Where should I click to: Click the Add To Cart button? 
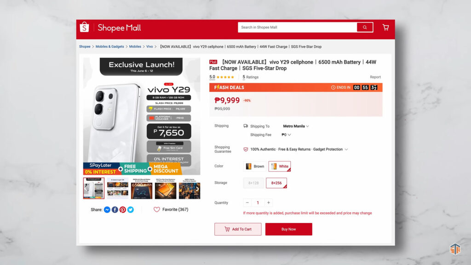pos(238,229)
